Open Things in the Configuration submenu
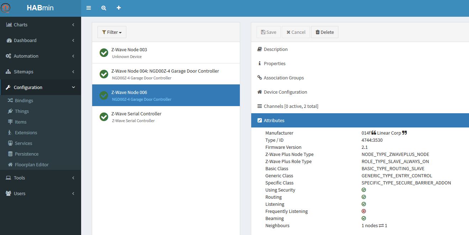469x235 pixels. pos(22,111)
